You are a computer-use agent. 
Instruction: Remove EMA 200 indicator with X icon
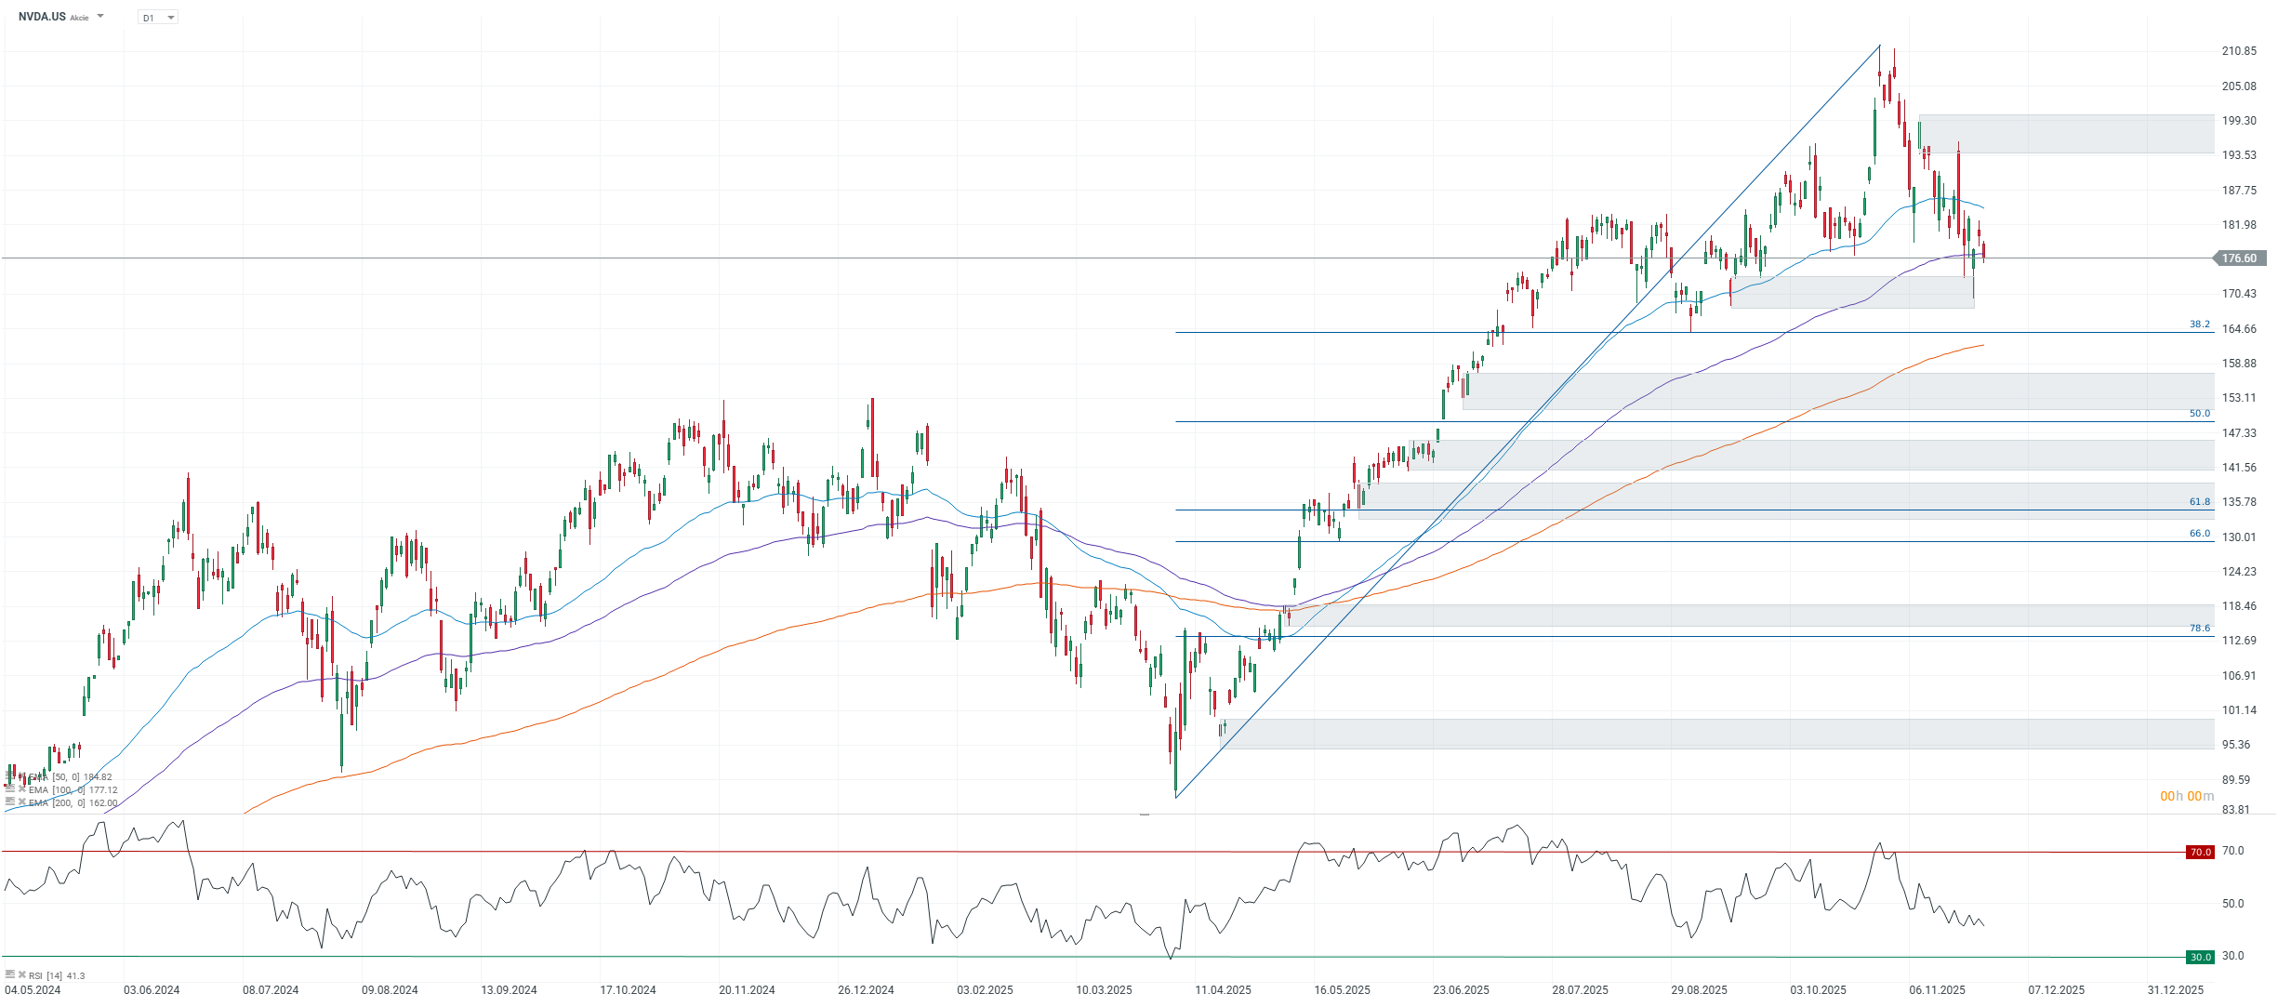coord(22,802)
